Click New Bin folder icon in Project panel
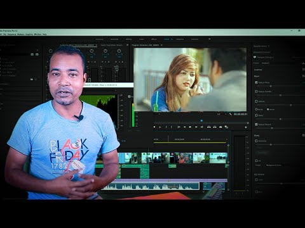 click(32, 79)
